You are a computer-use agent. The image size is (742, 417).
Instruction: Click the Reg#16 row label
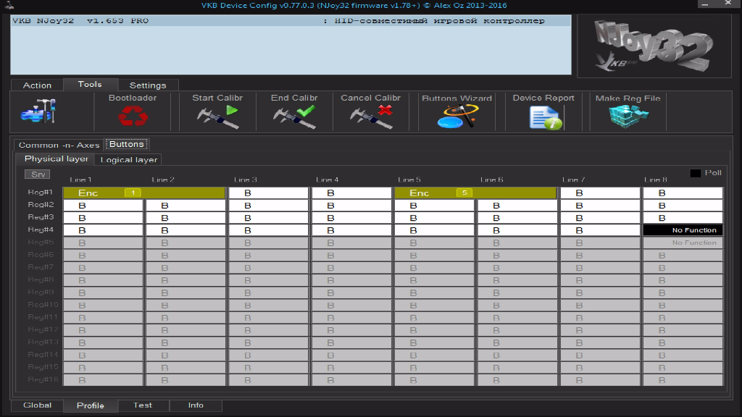click(x=43, y=379)
